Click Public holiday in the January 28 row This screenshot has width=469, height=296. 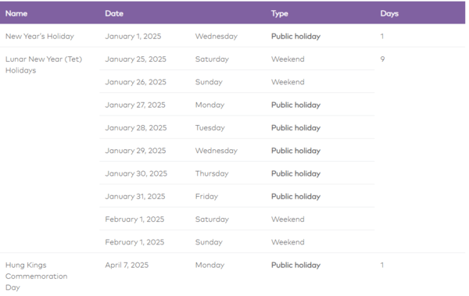[295, 127]
